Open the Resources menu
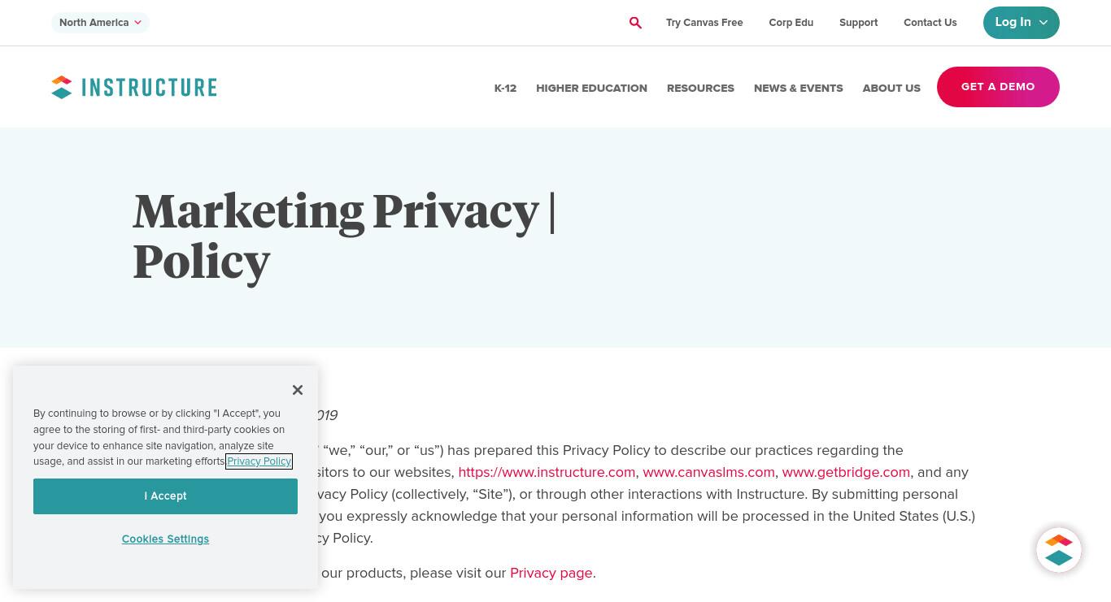The image size is (1111, 602). [700, 88]
